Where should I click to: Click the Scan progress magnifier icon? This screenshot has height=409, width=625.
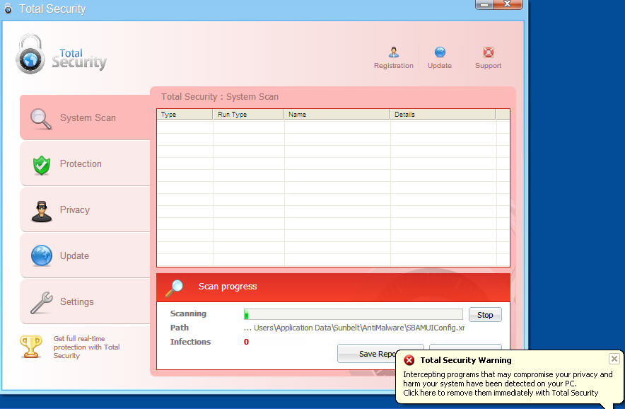tap(174, 288)
